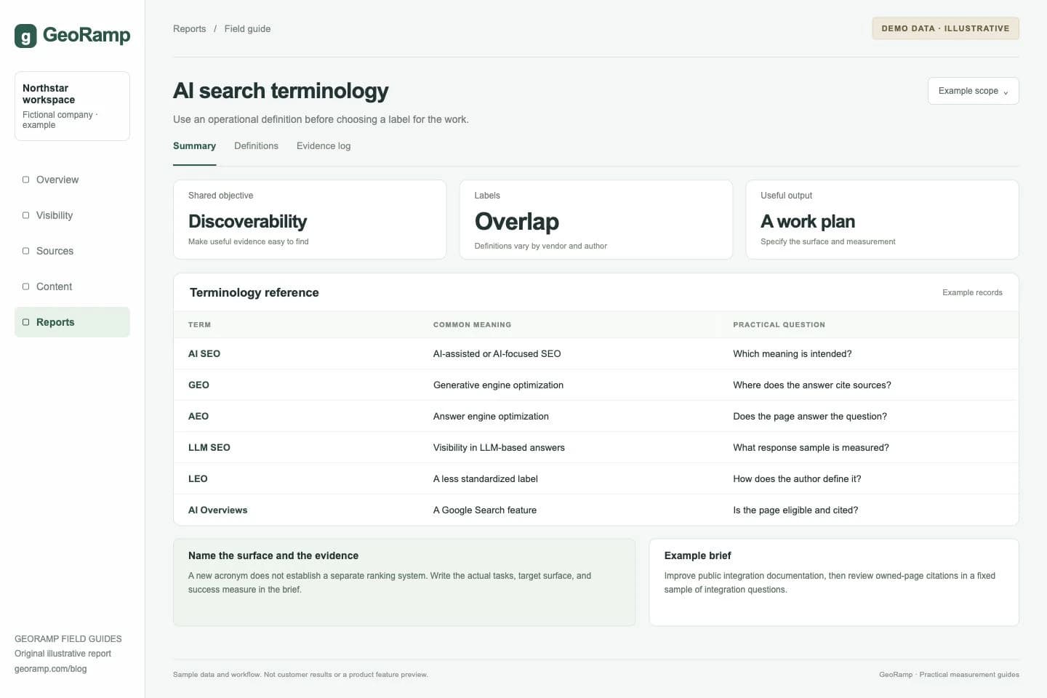This screenshot has height=698, width=1047.
Task: Click 'Which meaning is intended?' question
Action: coord(793,354)
